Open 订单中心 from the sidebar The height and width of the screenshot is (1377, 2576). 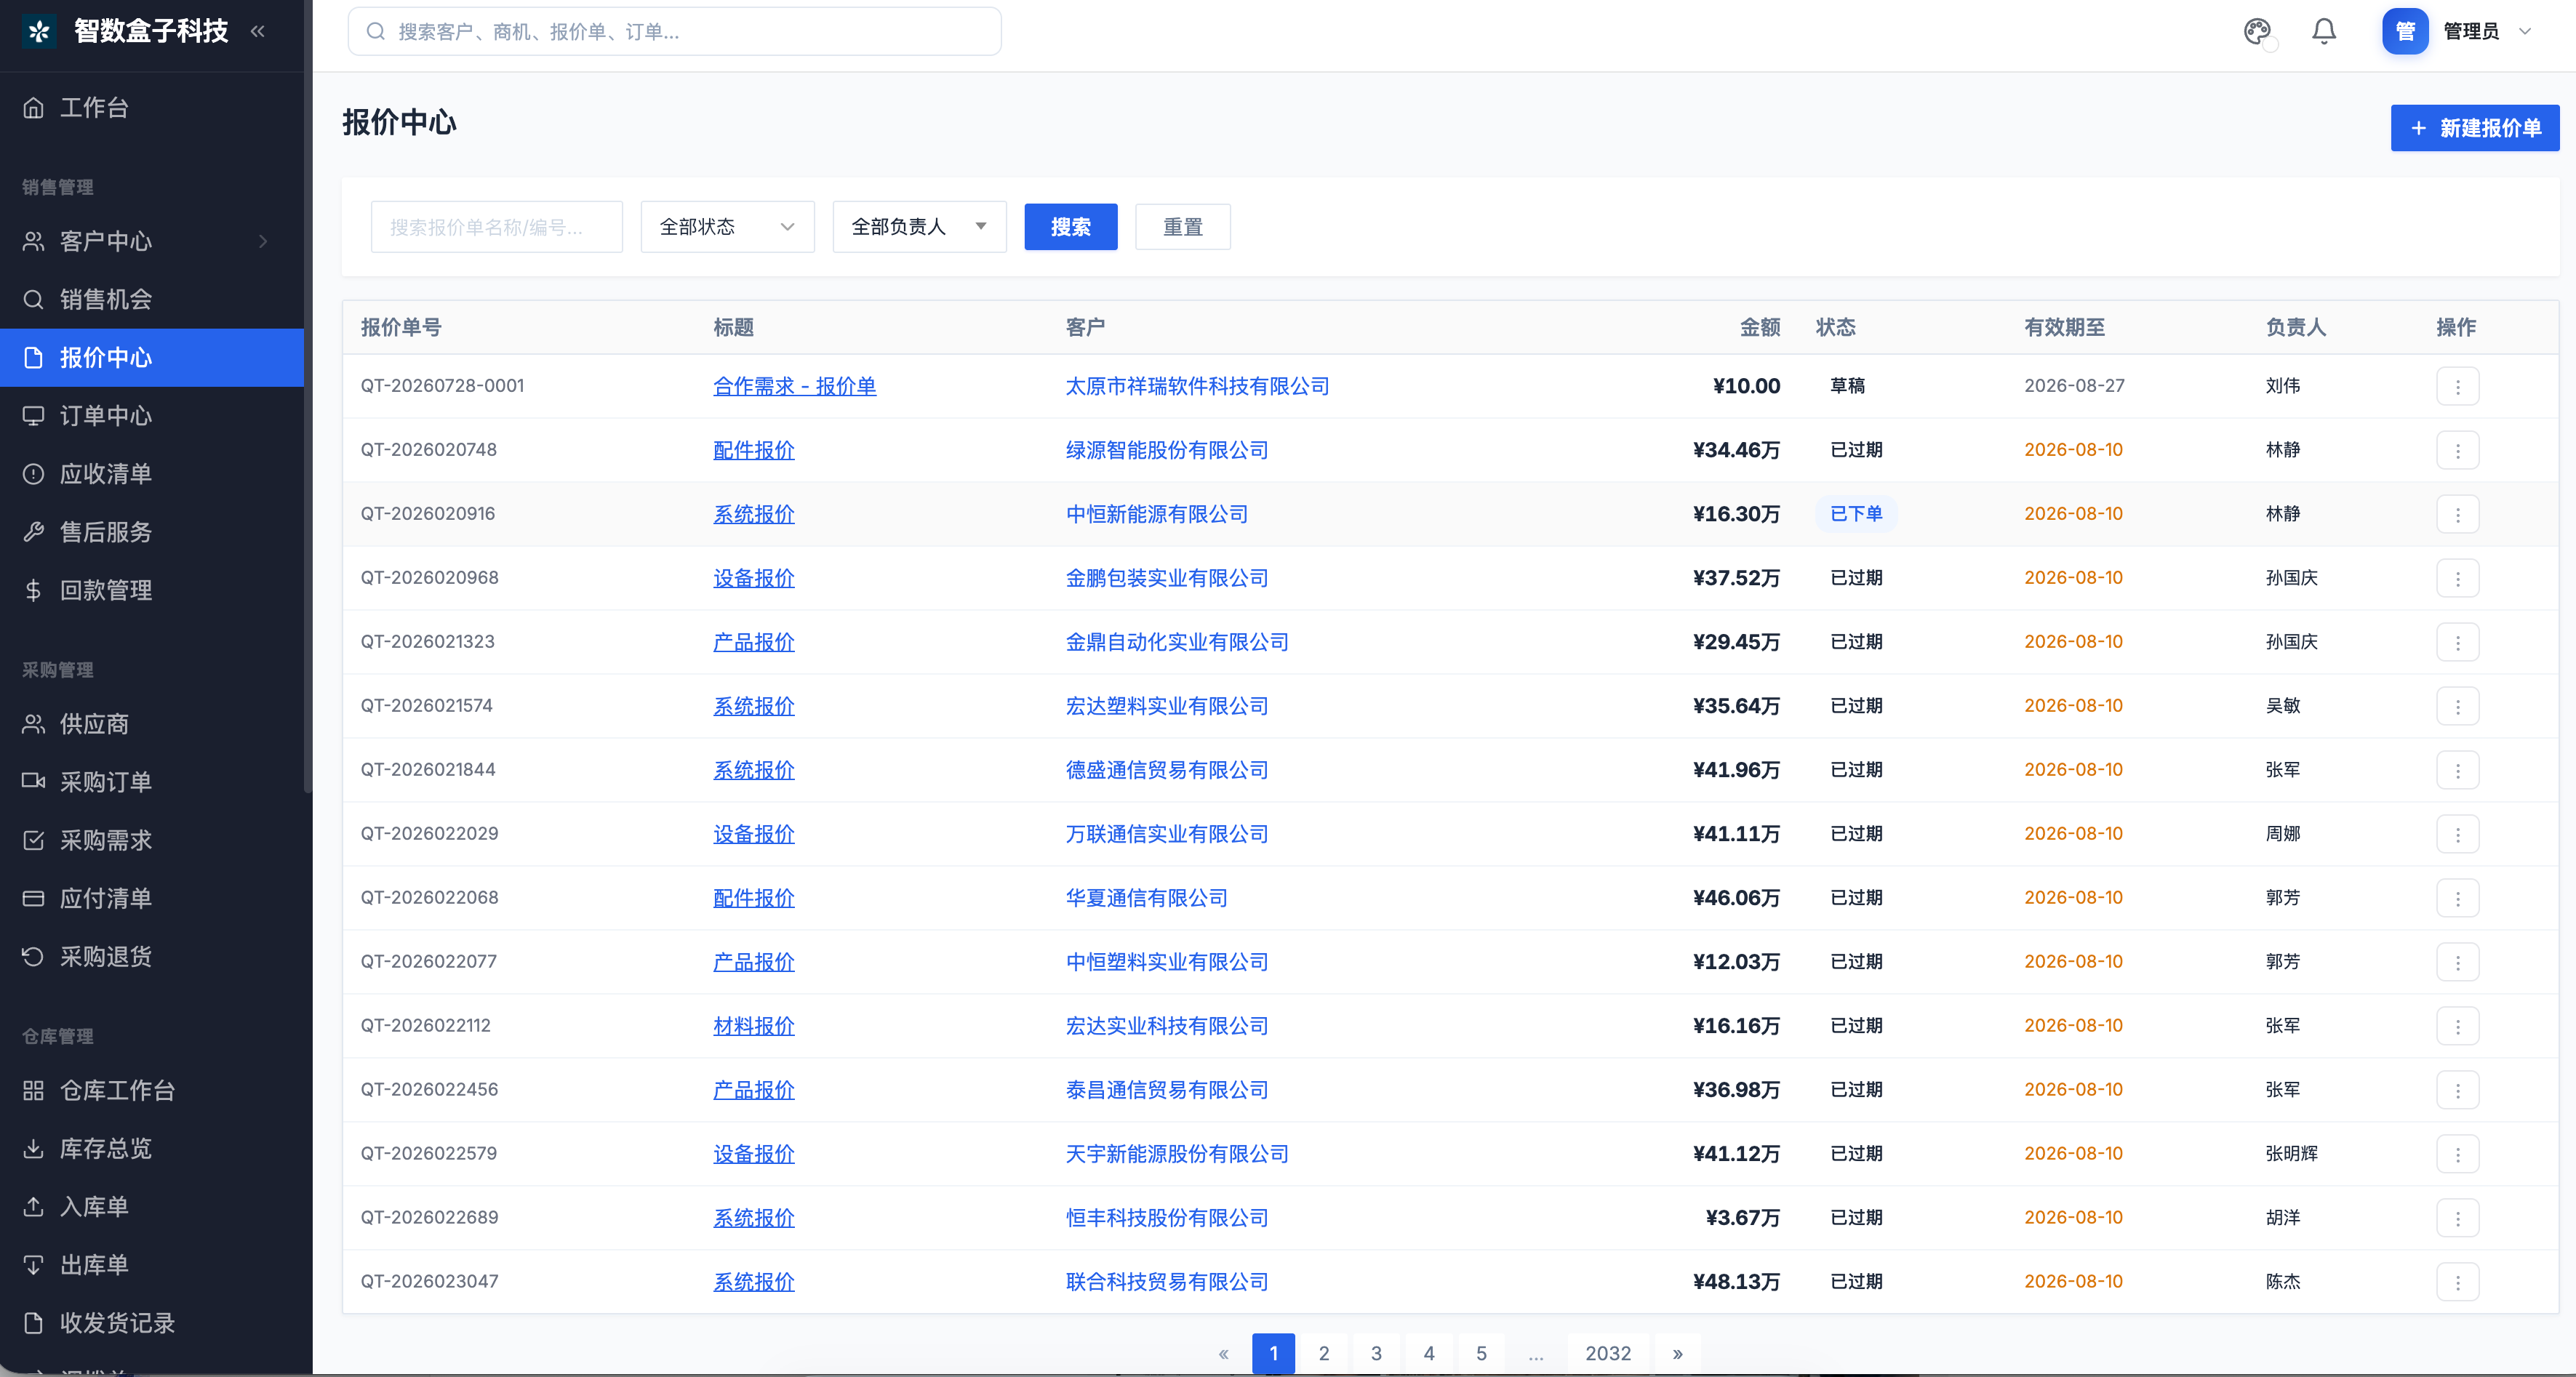coord(152,416)
